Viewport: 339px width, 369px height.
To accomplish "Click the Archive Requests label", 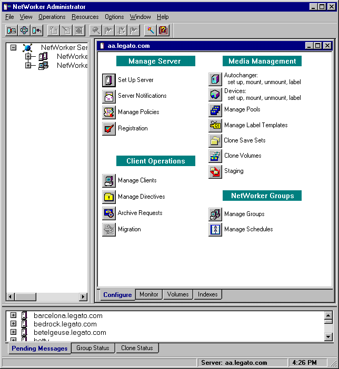I will click(140, 213).
